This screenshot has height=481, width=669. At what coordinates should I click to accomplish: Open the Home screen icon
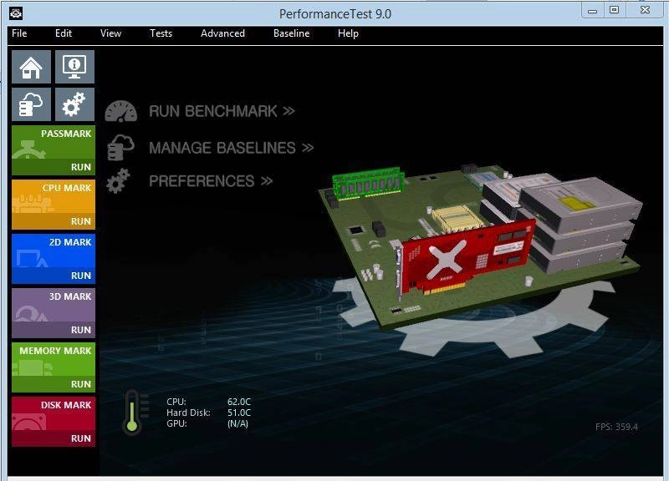[31, 67]
